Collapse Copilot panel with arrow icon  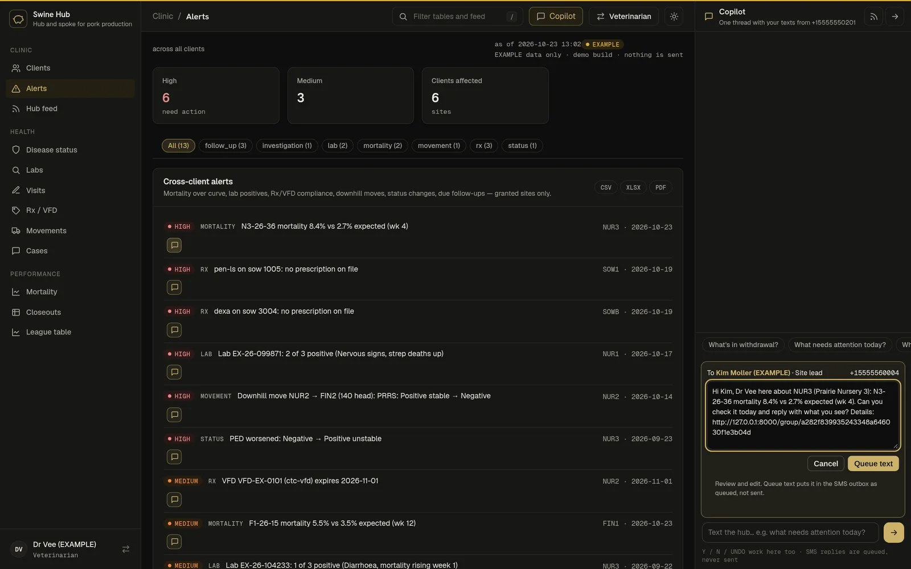[895, 17]
